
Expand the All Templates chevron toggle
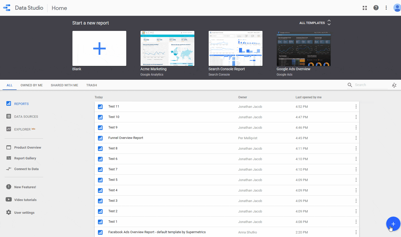(329, 22)
